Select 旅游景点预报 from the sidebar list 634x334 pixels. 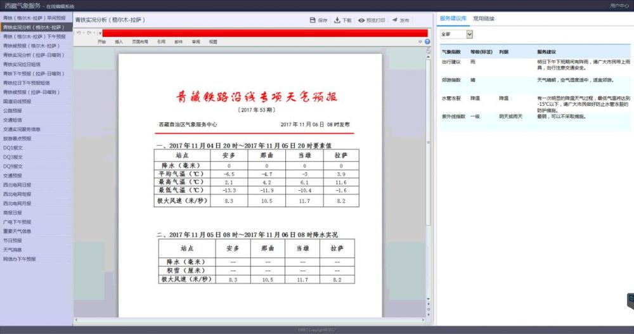click(17, 138)
